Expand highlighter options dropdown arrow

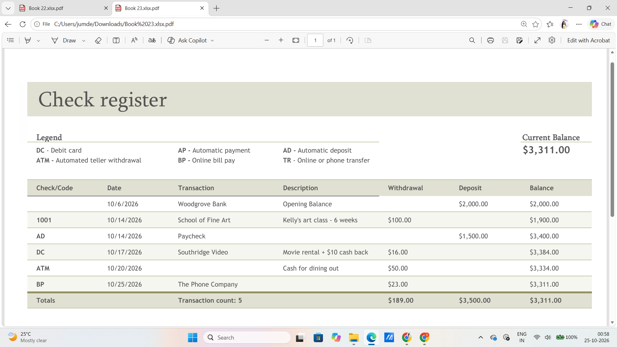tap(38, 40)
